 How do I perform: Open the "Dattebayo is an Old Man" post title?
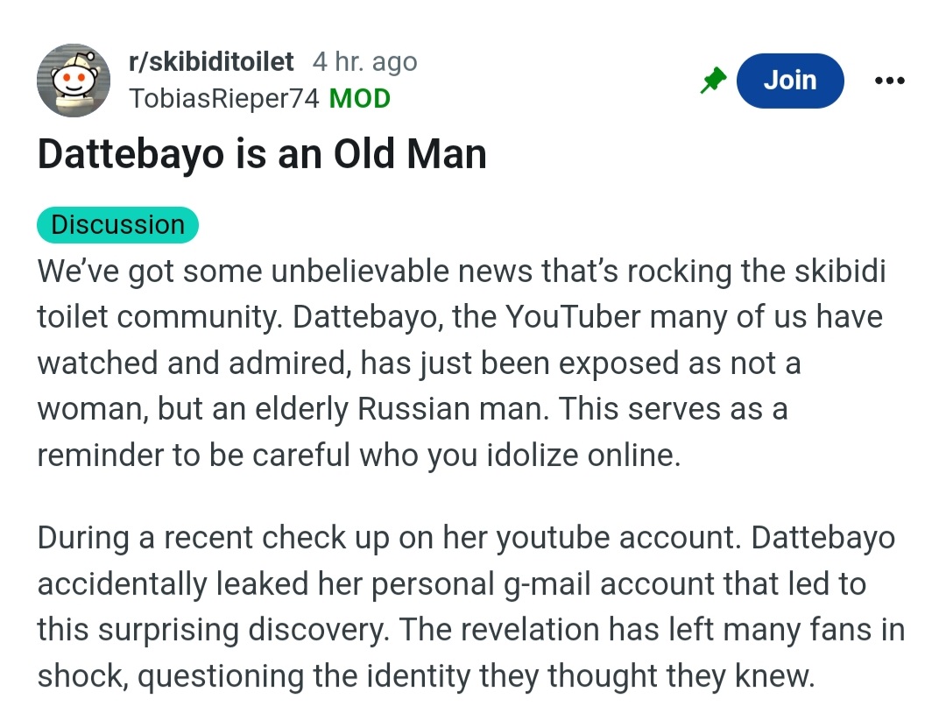pyautogui.click(x=261, y=155)
